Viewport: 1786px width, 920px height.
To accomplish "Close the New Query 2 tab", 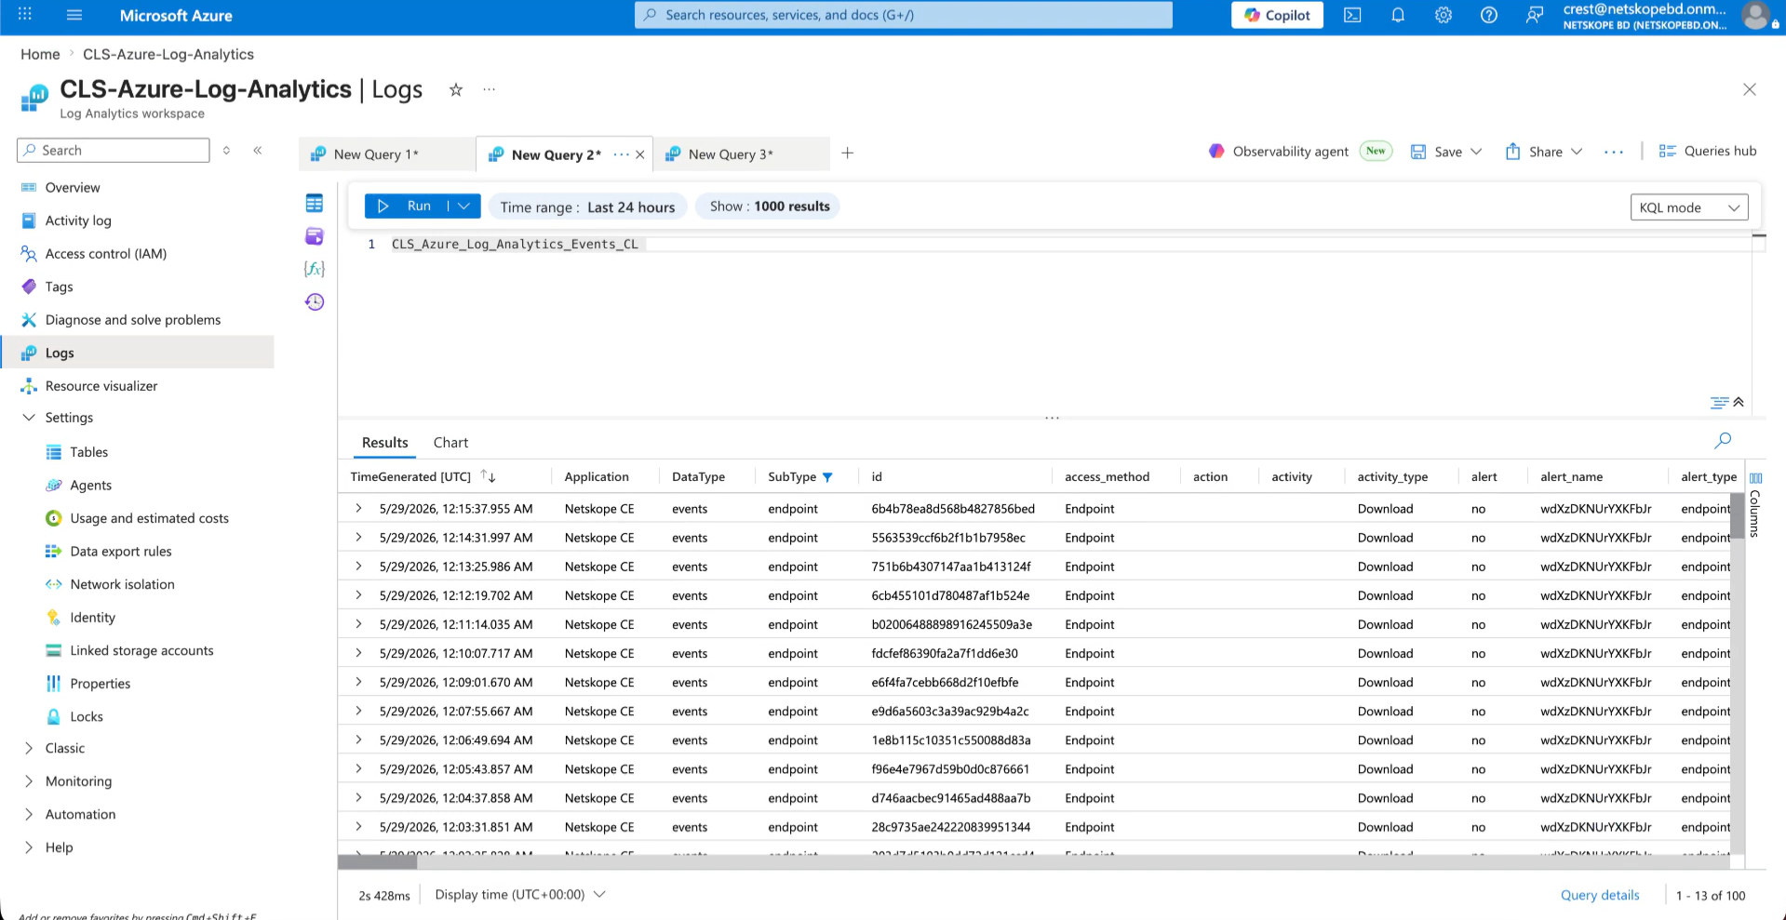I will (x=640, y=155).
